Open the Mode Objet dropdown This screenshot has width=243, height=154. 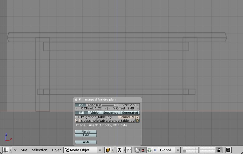click(x=83, y=150)
